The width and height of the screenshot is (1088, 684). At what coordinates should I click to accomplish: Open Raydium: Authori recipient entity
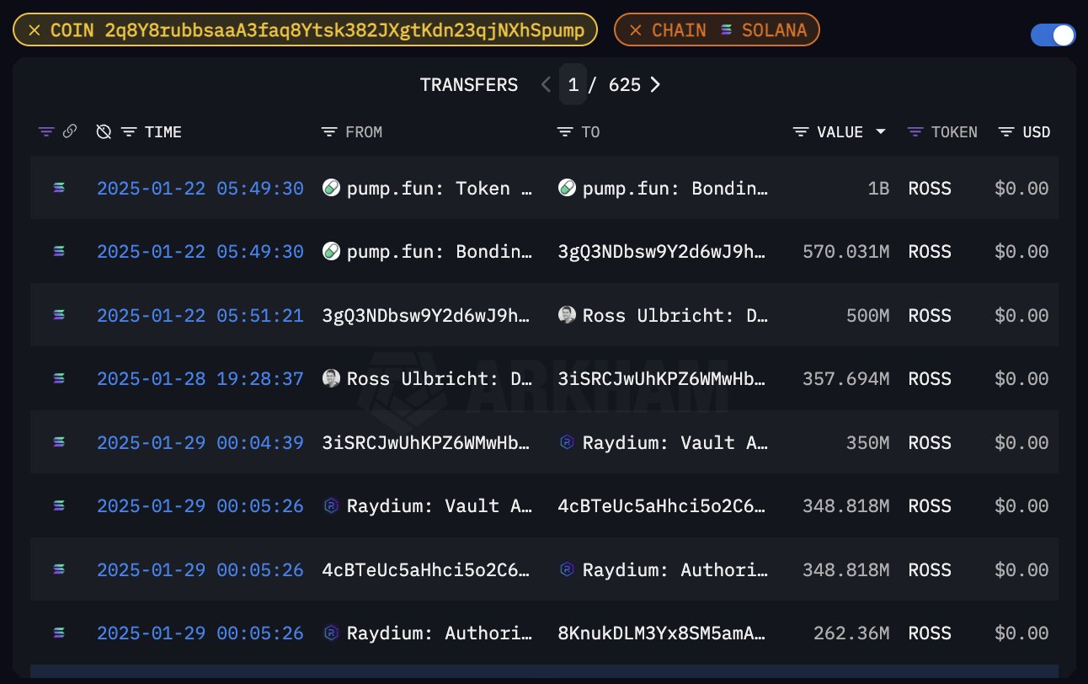click(675, 570)
